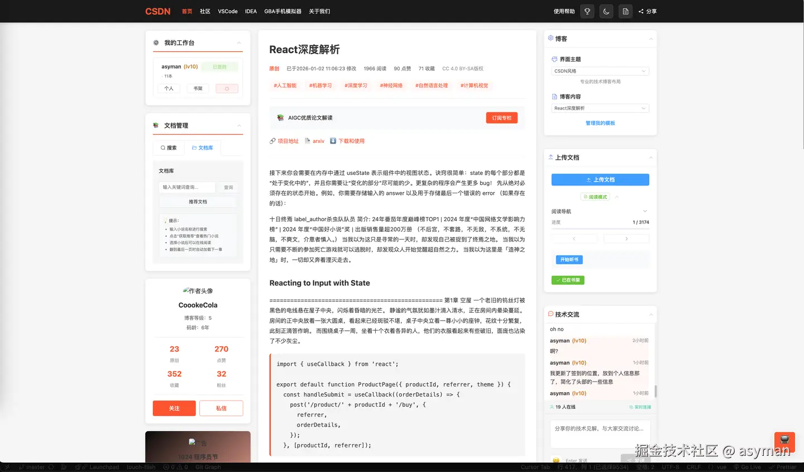
Task: Collapse the 技术交流 panel
Action: 651,315
